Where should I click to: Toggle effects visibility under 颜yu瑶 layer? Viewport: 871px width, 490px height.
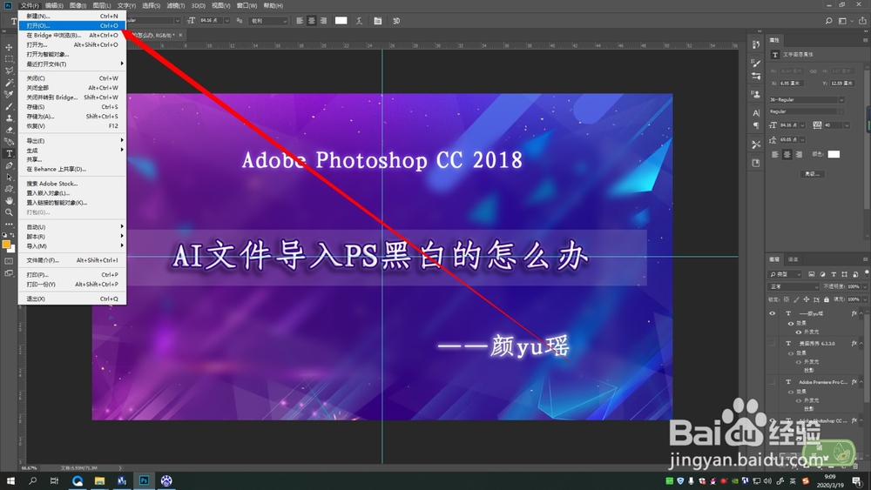[x=791, y=323]
